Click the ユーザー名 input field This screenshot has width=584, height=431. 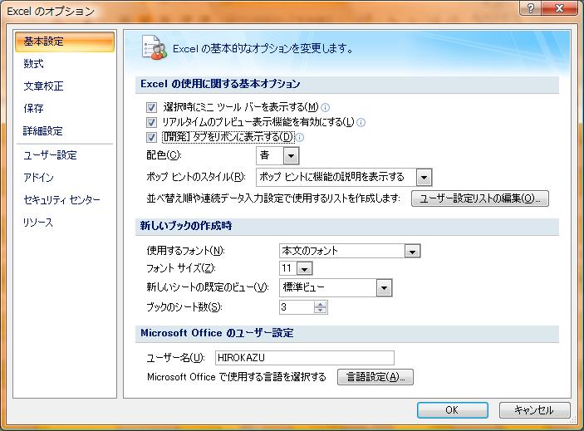pyautogui.click(x=305, y=358)
